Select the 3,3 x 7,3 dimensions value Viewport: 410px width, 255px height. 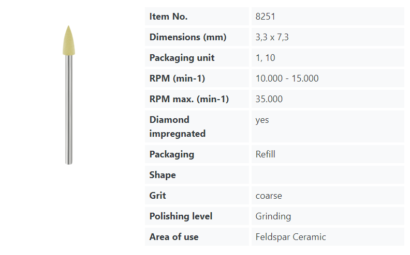[272, 37]
